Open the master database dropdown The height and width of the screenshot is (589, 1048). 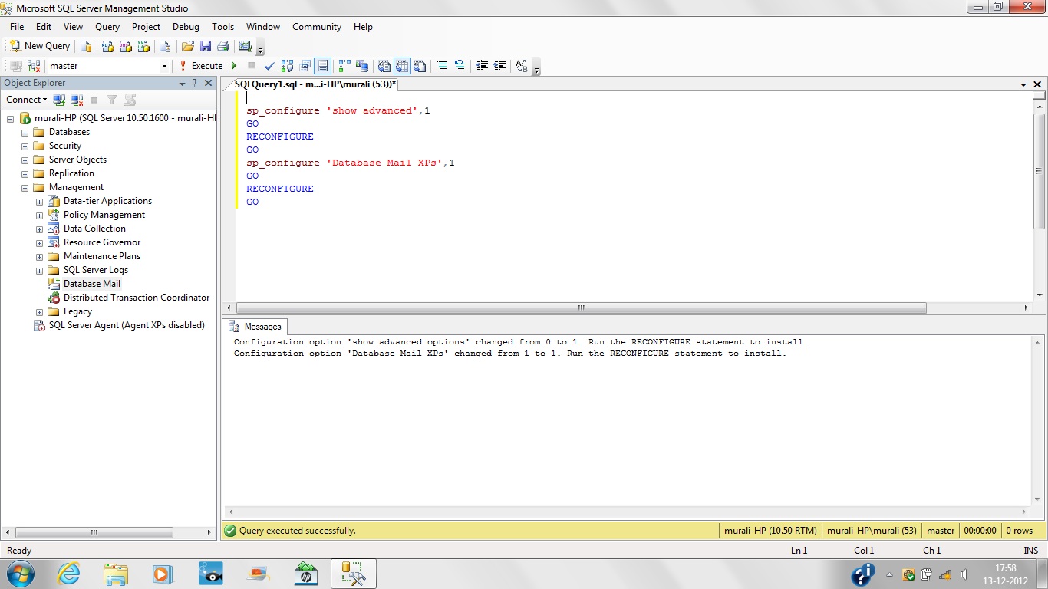pos(164,66)
